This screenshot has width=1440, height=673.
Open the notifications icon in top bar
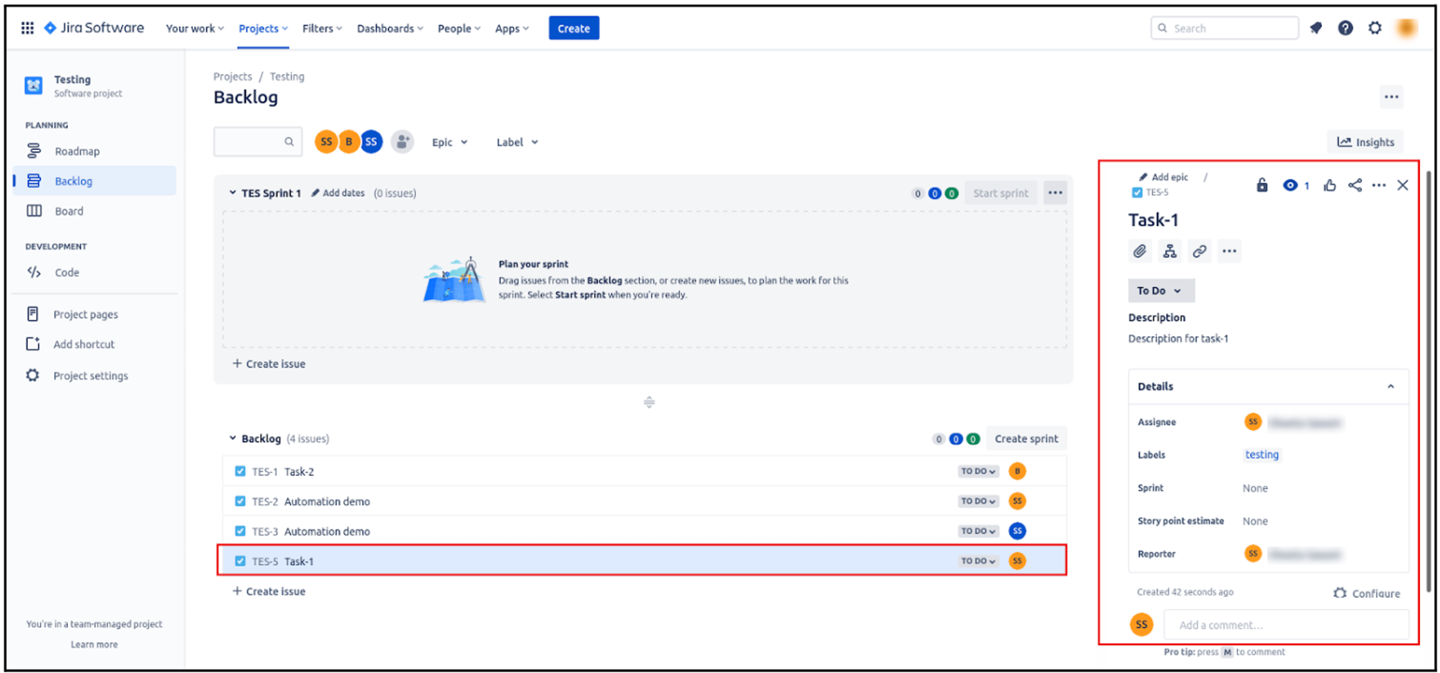click(x=1316, y=28)
